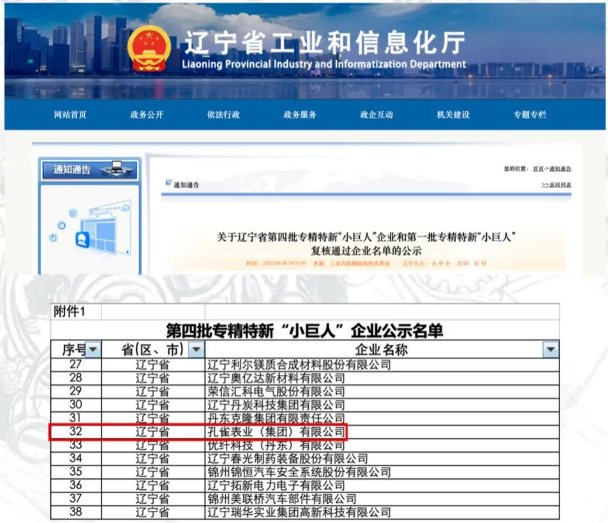
Task: Set font size to 大
Action: click(x=434, y=264)
